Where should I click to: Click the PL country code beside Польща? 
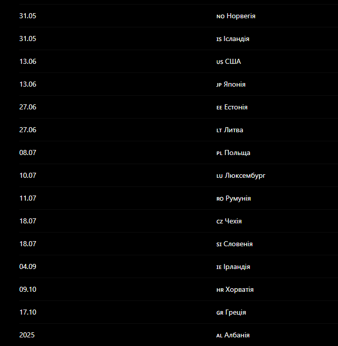pyautogui.click(x=219, y=153)
